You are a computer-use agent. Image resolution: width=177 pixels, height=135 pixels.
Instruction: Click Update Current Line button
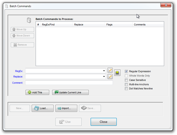[x=70, y=92]
